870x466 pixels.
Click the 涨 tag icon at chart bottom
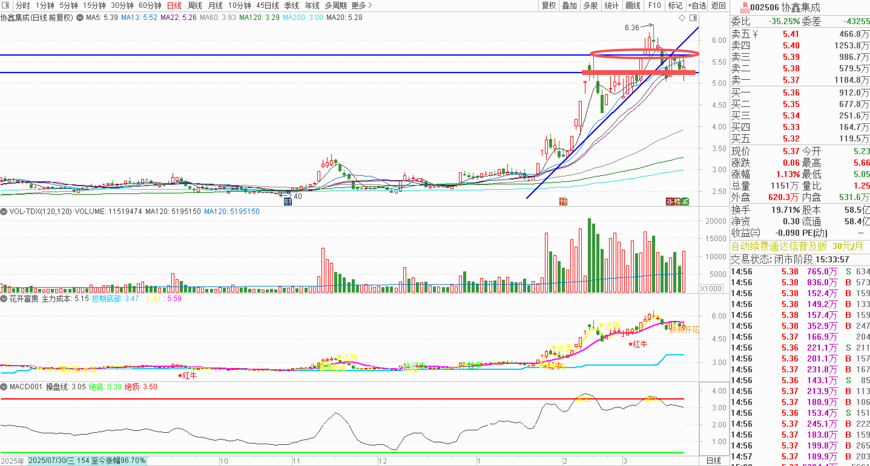(670, 202)
